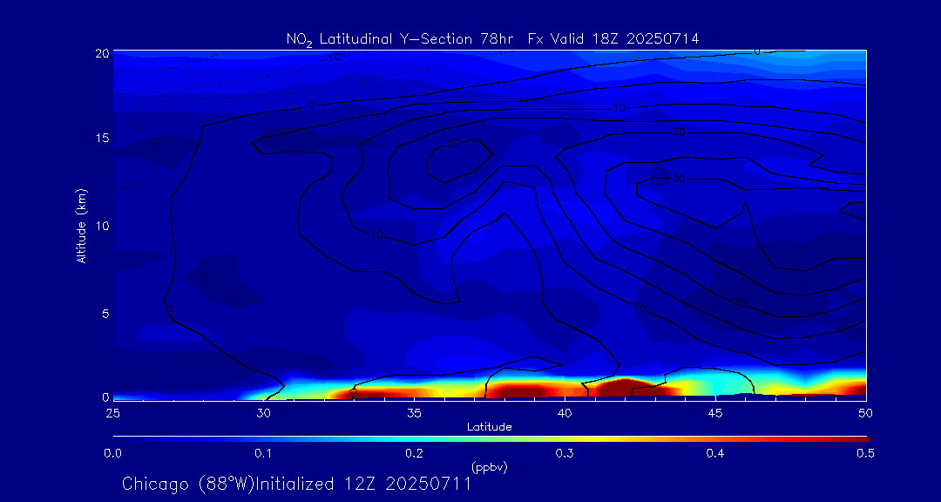Click the latitude axis tick "45"

715,413
